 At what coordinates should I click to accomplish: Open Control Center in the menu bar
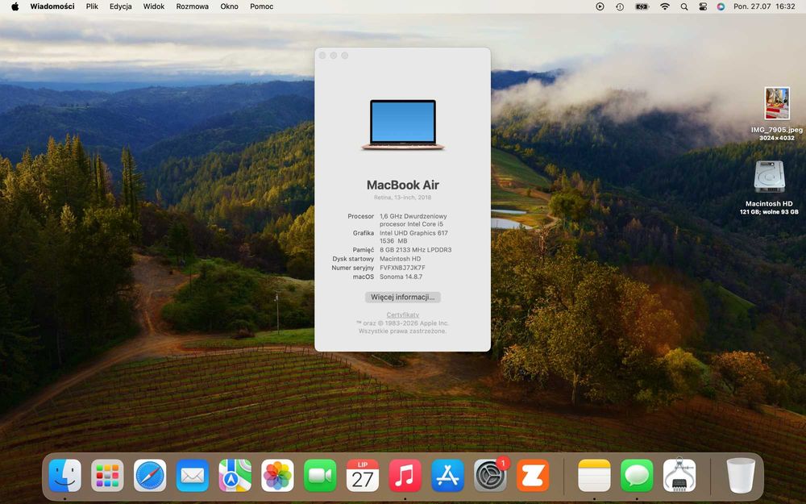click(703, 6)
